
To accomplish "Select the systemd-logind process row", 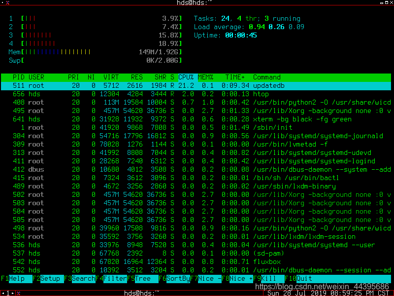I will pyautogui.click(x=196, y=161).
